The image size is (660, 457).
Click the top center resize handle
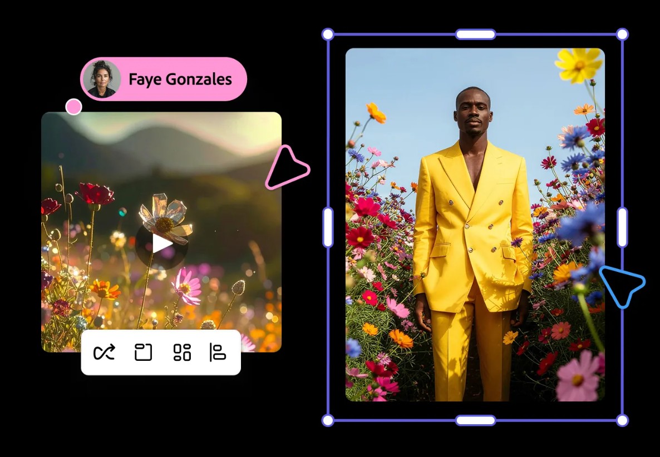475,34
